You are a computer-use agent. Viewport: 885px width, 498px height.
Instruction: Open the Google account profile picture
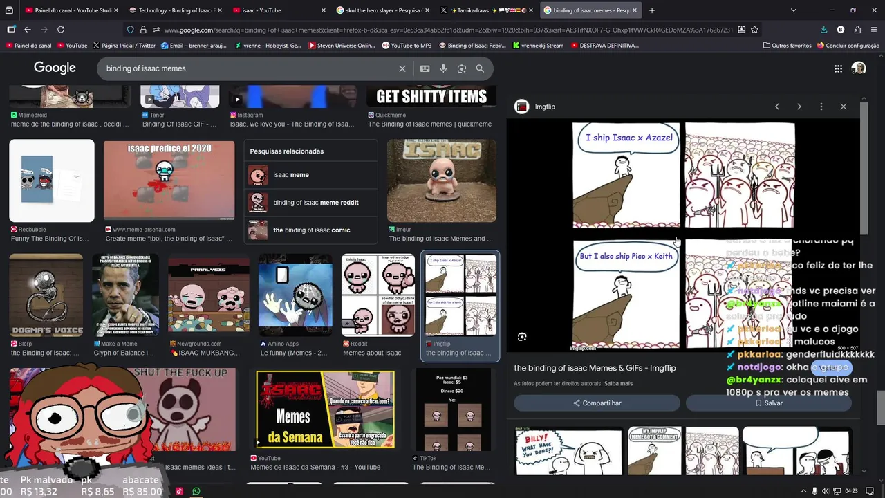[x=859, y=68]
